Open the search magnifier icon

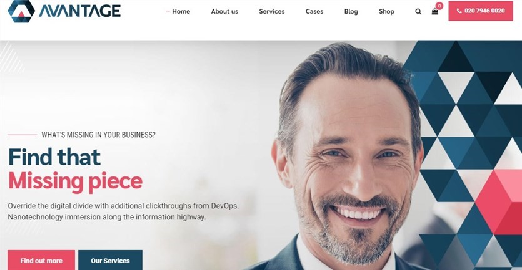(418, 12)
